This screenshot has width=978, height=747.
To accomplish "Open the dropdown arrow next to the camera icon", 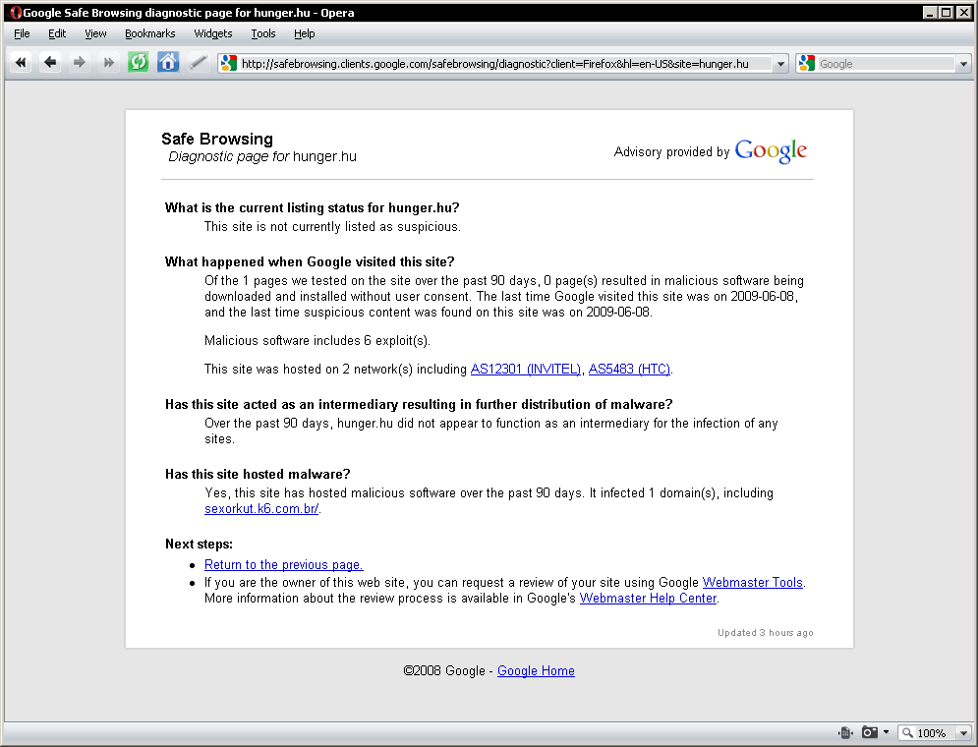I will (x=886, y=732).
